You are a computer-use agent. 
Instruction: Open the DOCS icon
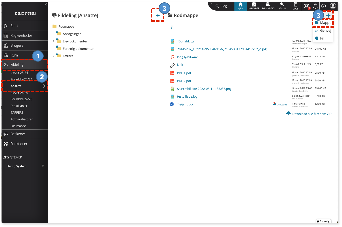[295, 6]
